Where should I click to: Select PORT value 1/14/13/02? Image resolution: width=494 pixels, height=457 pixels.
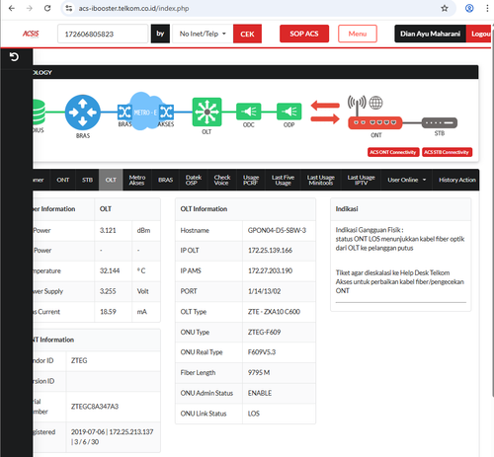click(264, 291)
